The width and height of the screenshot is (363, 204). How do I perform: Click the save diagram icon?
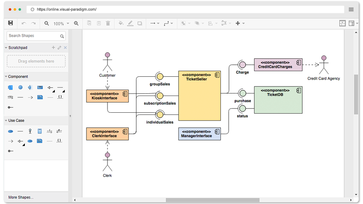coord(10,23)
